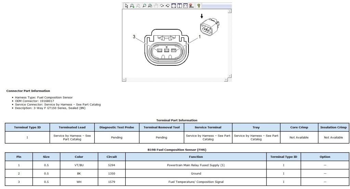The width and height of the screenshot is (350, 189).
Task: Click the zoom to area magnifier icon
Action: [150, 6]
